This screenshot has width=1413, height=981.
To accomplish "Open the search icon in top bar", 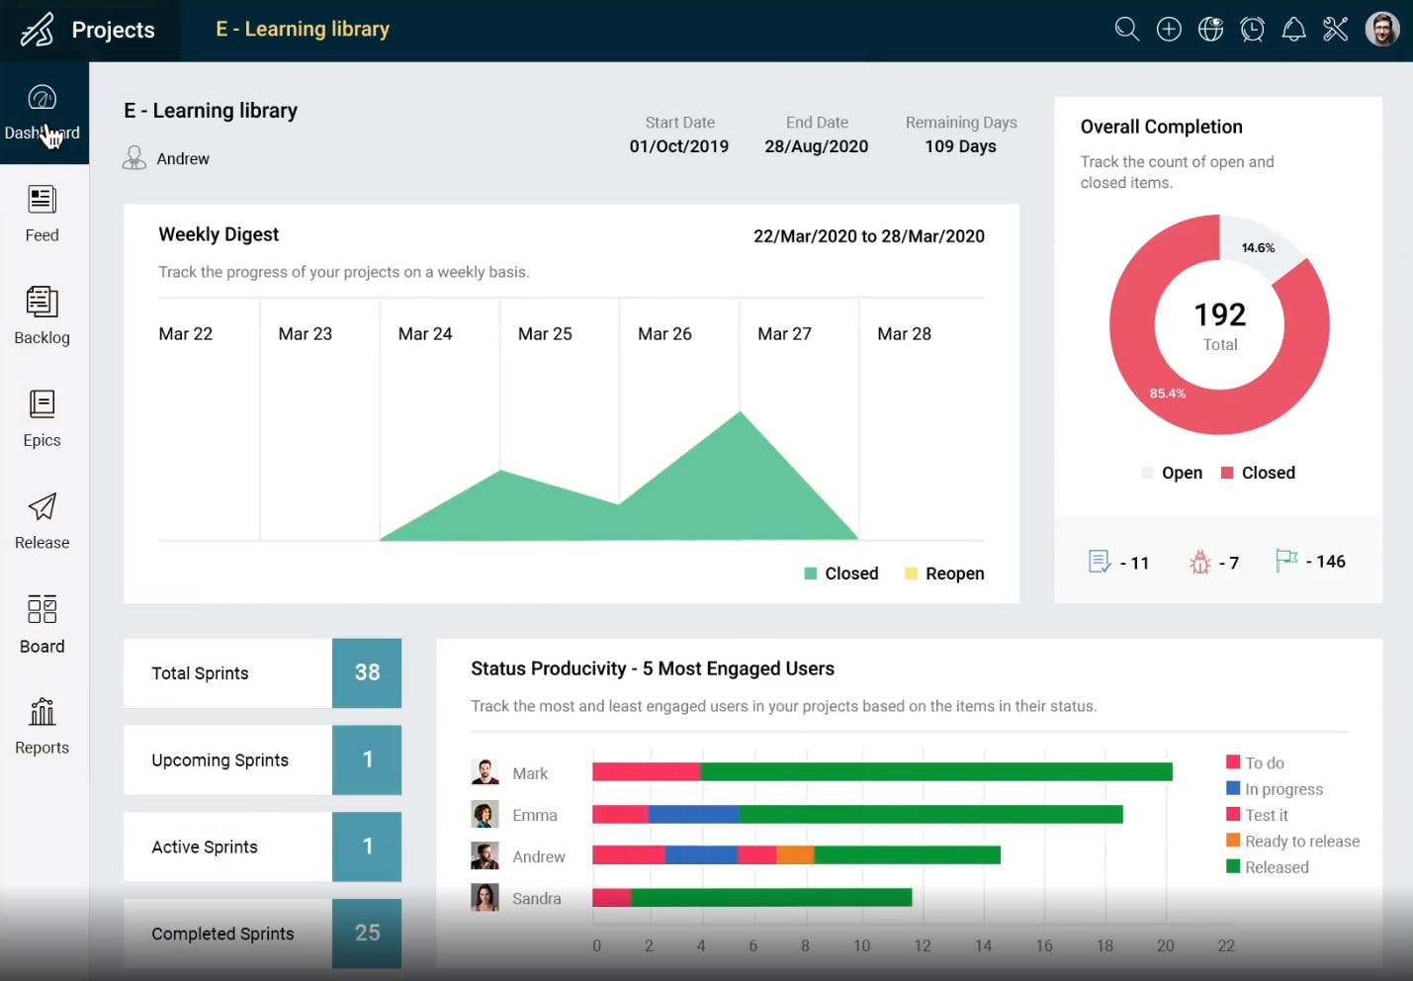I will [1126, 29].
